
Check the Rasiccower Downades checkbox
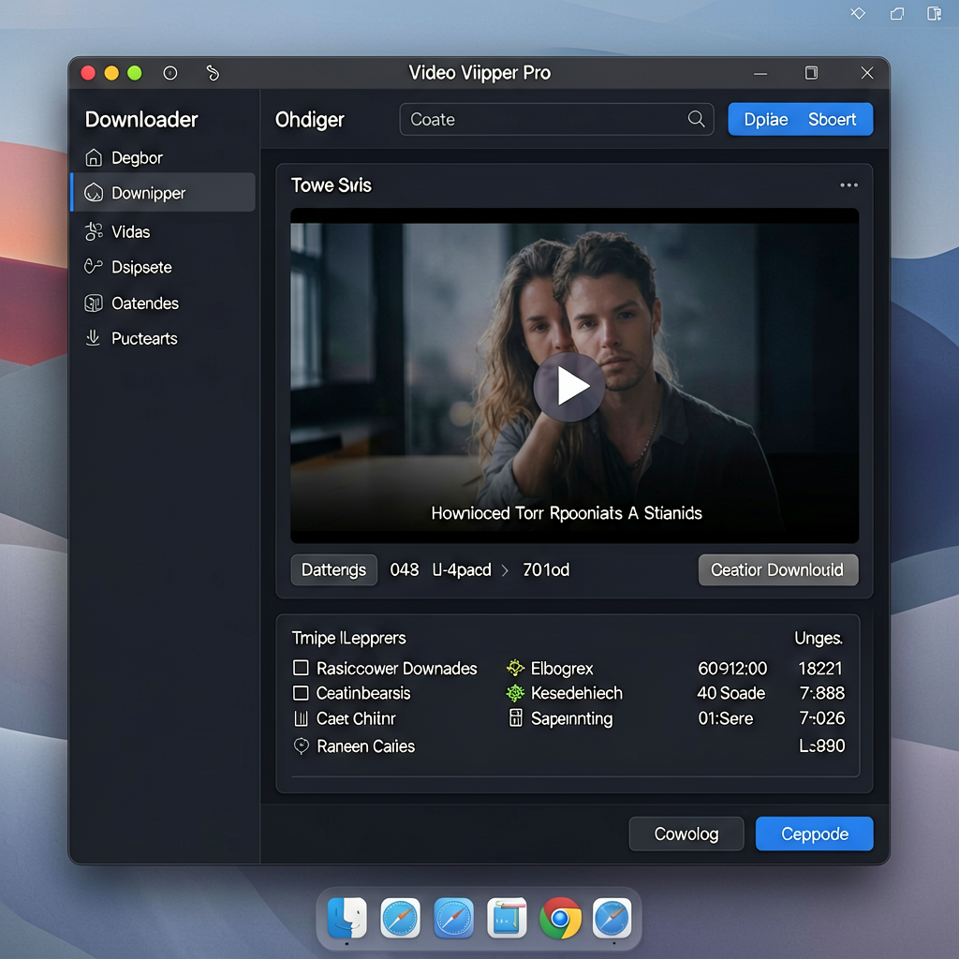[x=301, y=667]
